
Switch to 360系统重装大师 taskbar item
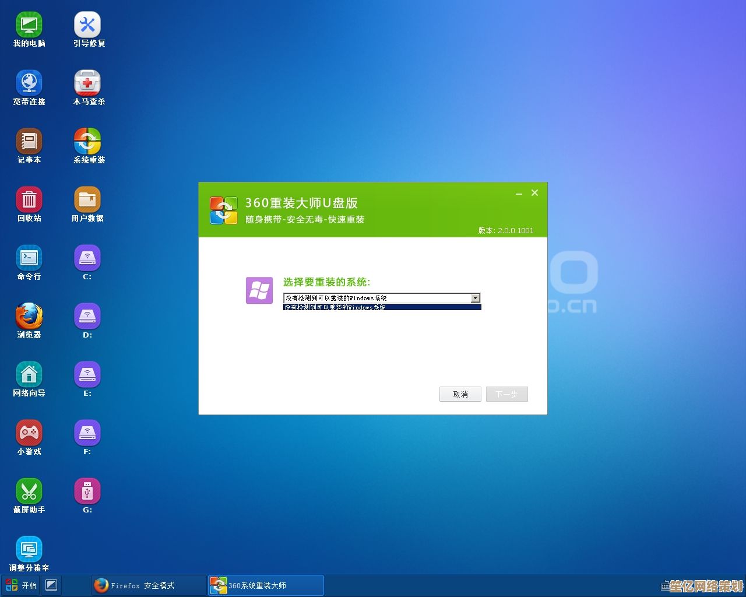(266, 585)
